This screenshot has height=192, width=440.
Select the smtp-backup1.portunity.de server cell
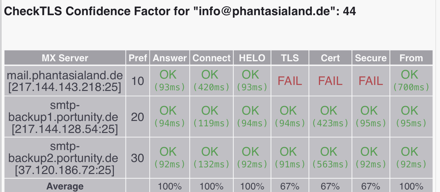coord(65,117)
